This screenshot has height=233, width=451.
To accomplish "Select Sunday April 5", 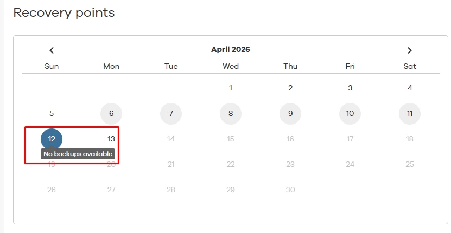I will [52, 114].
